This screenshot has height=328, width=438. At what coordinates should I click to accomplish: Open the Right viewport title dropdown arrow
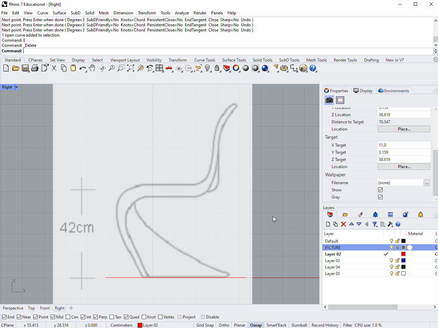click(16, 87)
